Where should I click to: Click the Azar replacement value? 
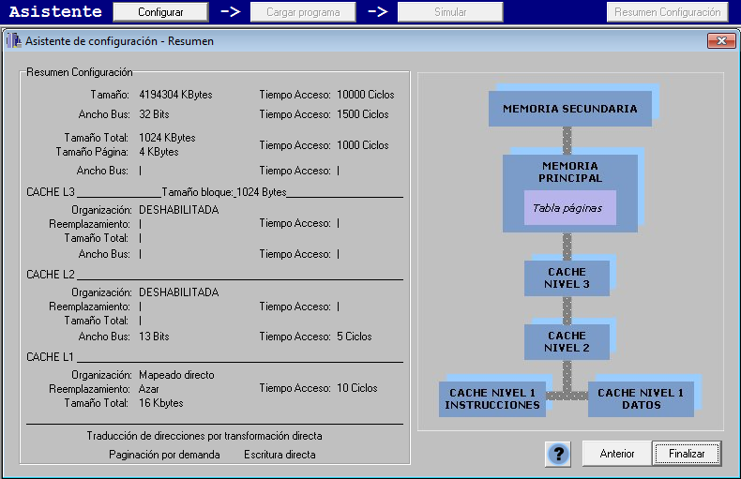149,389
